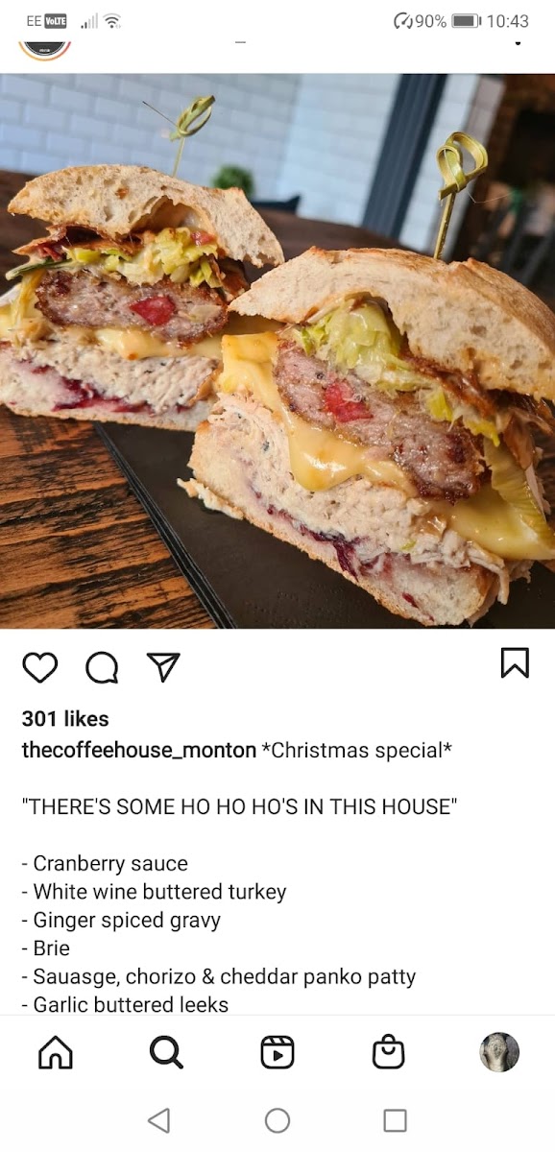The width and height of the screenshot is (555, 1152).
Task: Open thecoffeehouse_monton username link in caption
Action: [139, 750]
